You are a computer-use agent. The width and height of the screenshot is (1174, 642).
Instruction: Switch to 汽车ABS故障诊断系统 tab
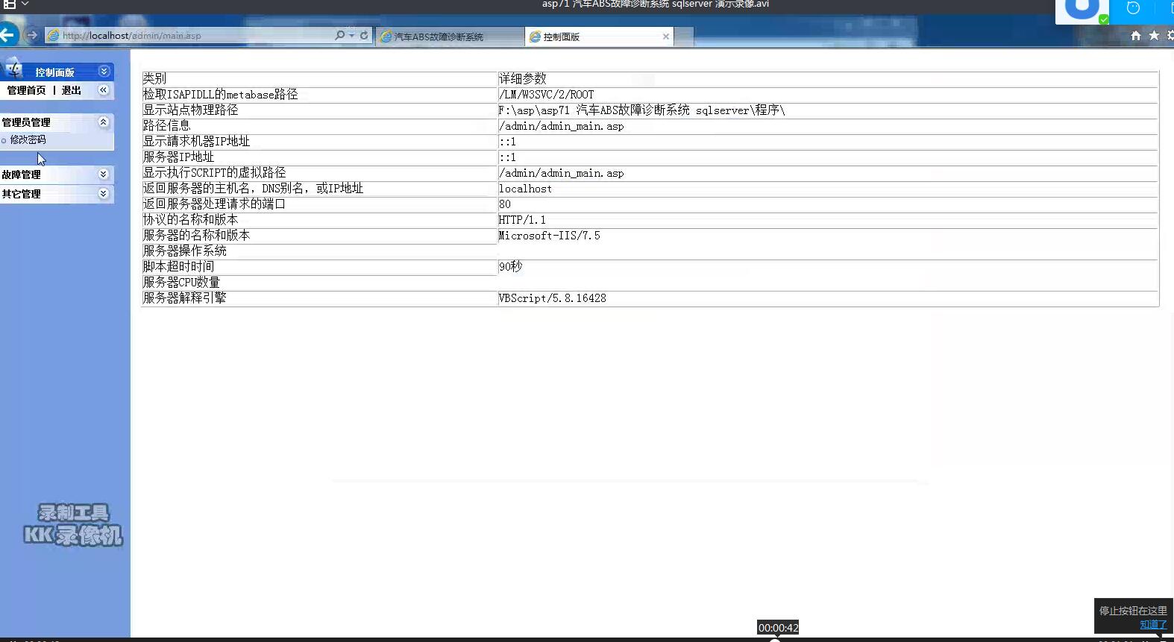(449, 37)
